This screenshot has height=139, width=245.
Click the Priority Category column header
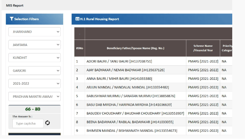click(226, 48)
